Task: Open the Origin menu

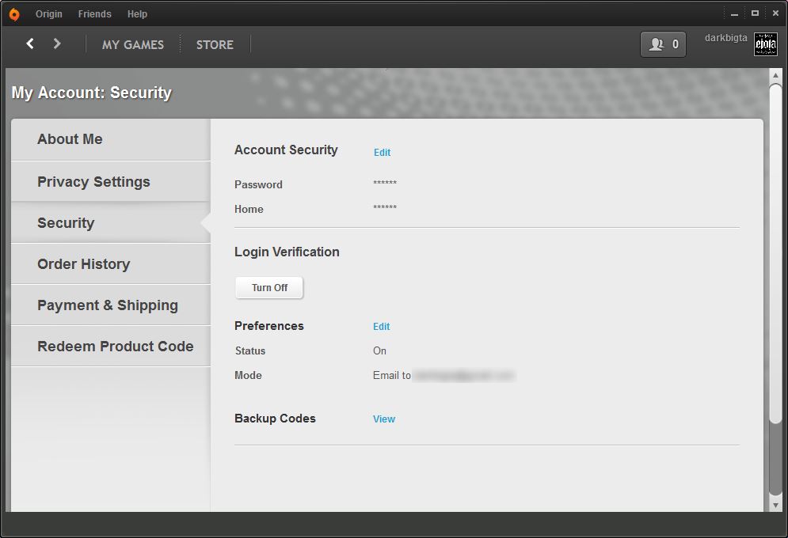Action: coord(49,14)
